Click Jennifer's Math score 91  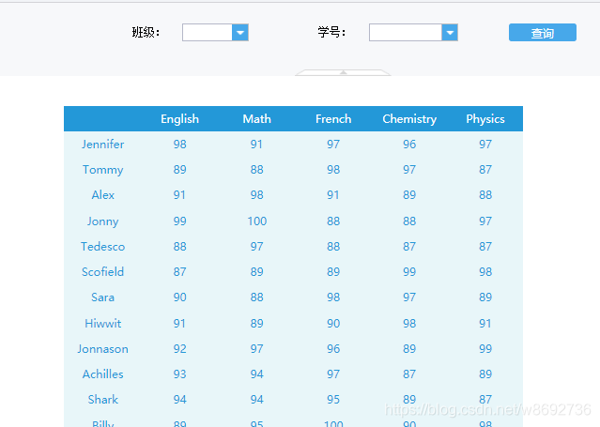[x=256, y=145]
